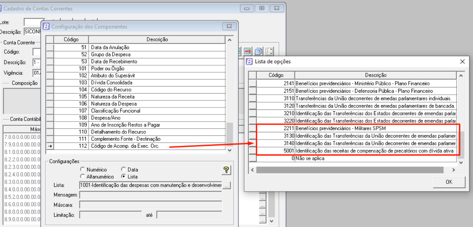
Task: Click the Código column header in components table
Action: [x=71, y=40]
